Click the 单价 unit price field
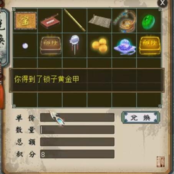This screenshot has width=174, height=174. [x=77, y=118]
